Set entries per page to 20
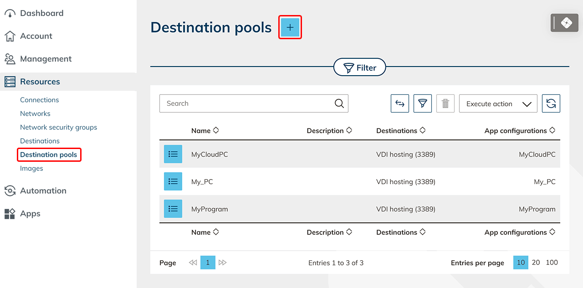Screen dimensions: 583x288 click(x=536, y=262)
